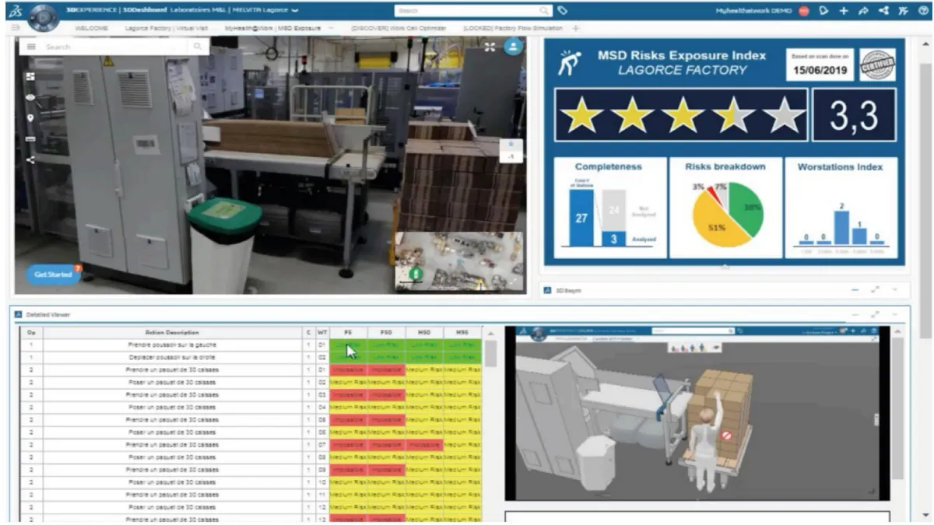This screenshot has height=525, width=934.
Task: Click the location pin icon on left sidebar
Action: click(30, 118)
